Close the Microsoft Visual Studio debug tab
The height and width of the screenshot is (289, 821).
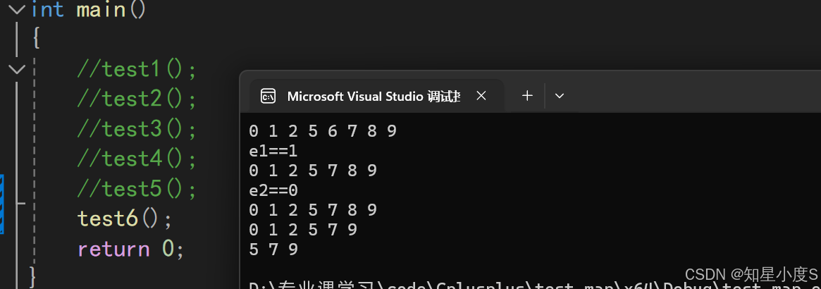click(x=481, y=95)
